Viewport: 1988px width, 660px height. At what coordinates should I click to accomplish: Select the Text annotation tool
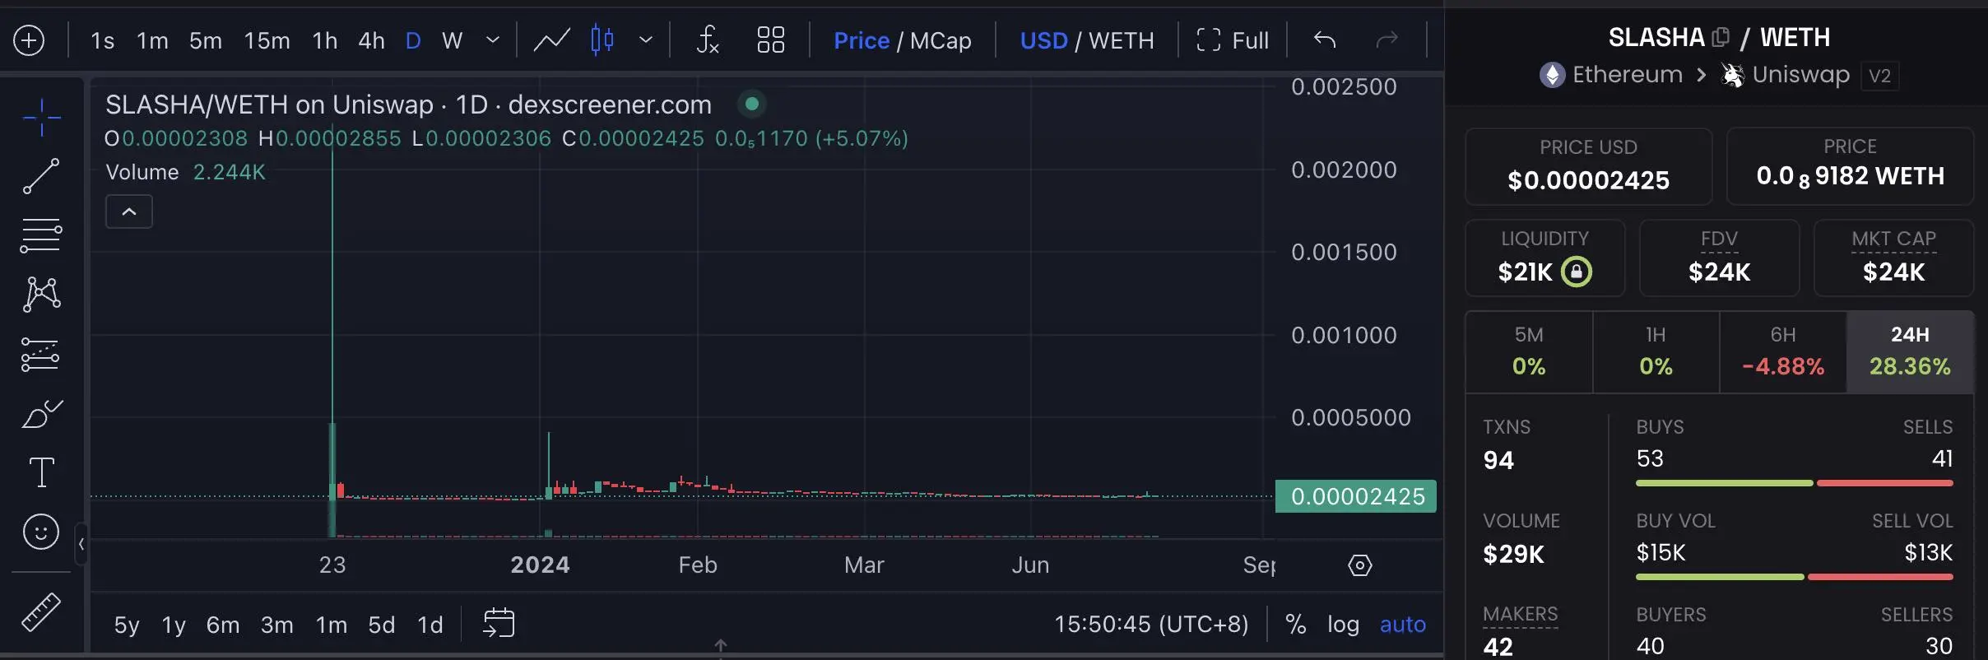tap(41, 472)
